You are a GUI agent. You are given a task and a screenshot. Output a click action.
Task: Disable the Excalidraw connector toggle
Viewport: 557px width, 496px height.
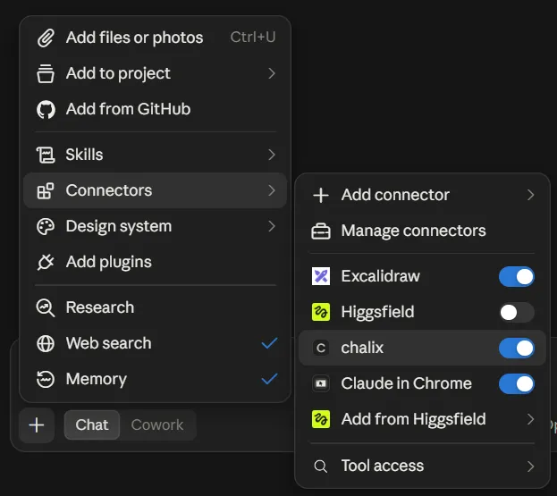click(x=517, y=276)
